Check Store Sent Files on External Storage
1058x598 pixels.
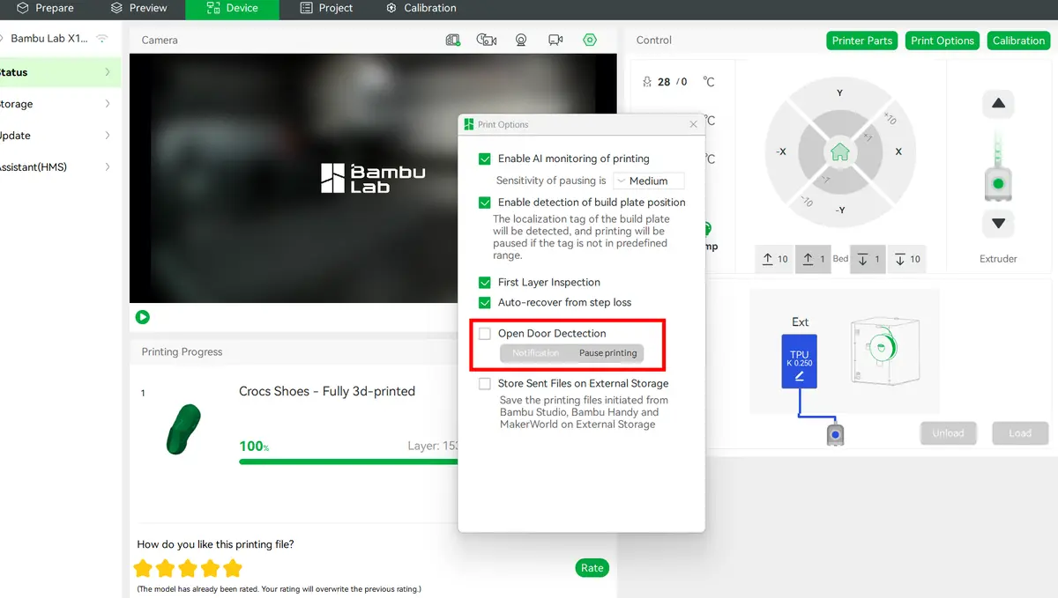pos(484,383)
